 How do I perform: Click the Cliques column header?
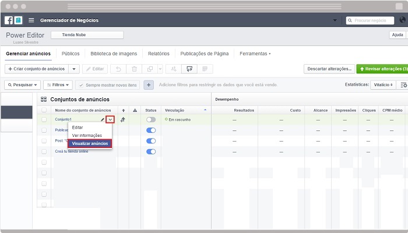(x=369, y=110)
